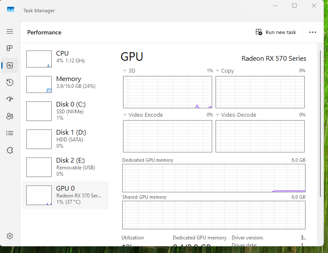The image size is (328, 253).
Task: Open Task Manager settings gear
Action: pos(10,236)
